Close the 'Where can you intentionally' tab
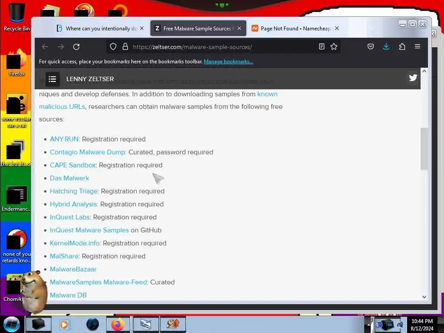 pyautogui.click(x=142, y=28)
